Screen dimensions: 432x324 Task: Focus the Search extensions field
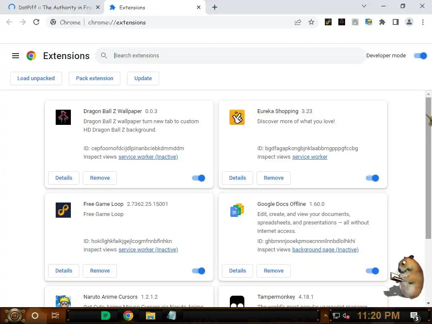[231, 56]
